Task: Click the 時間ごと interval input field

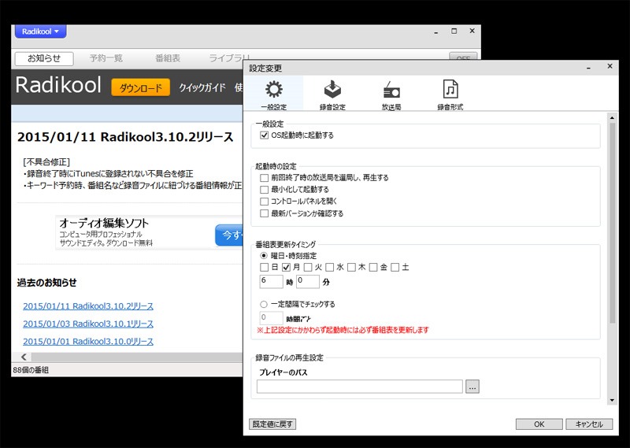Action: click(271, 318)
